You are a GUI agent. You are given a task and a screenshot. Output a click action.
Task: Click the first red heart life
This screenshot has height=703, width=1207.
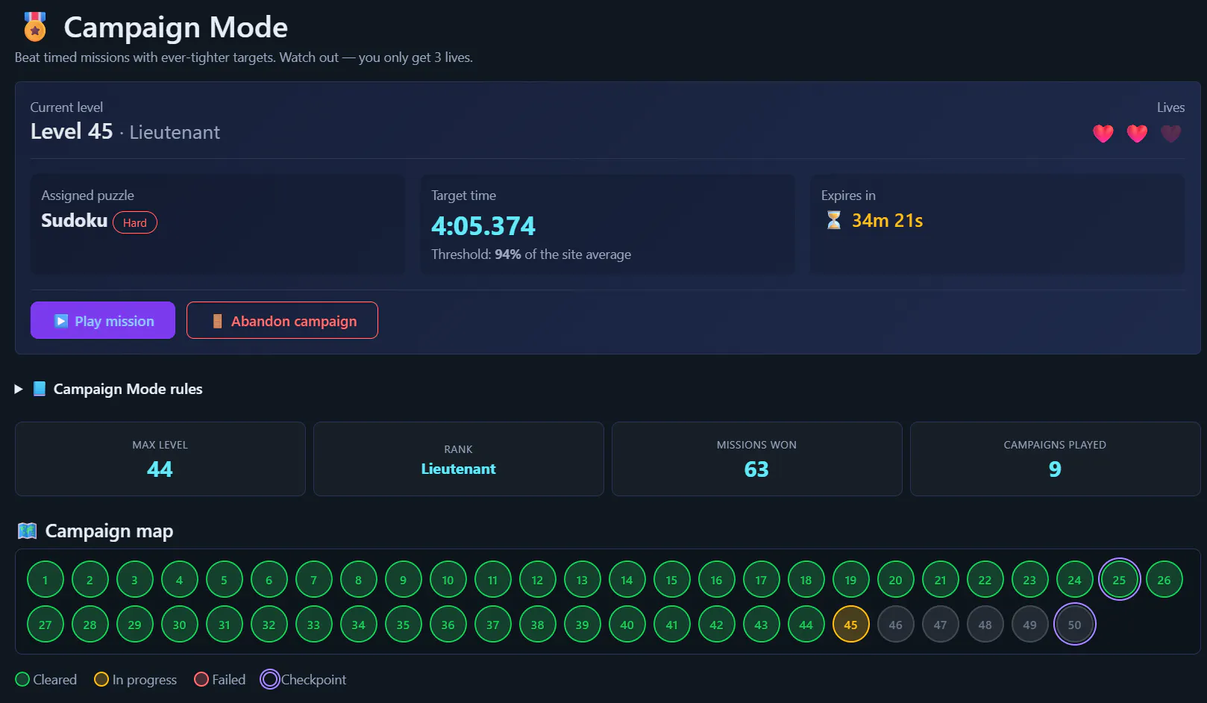1103,134
